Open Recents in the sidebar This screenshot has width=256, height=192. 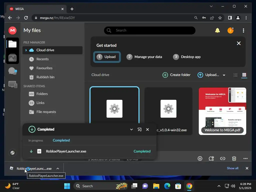(42, 59)
